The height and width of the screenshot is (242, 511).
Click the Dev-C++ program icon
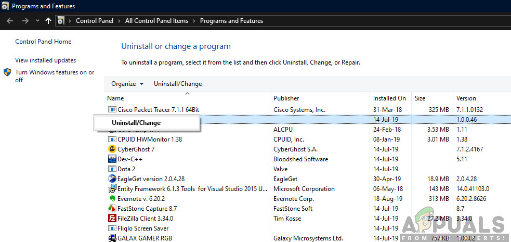click(112, 159)
